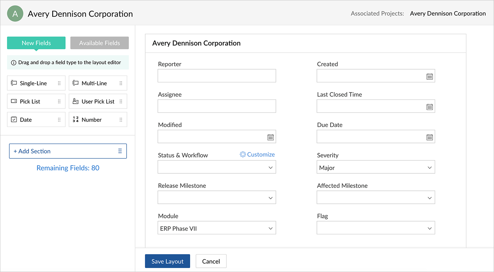
Task: Click inside the Created date field
Action: click(x=376, y=76)
